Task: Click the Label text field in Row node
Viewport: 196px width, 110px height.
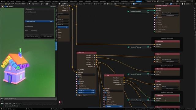Action: (x=116, y=90)
